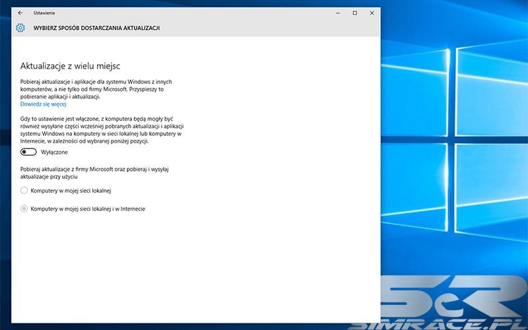Maximize the Ustawienia window
The image size is (528, 330).
[x=354, y=13]
